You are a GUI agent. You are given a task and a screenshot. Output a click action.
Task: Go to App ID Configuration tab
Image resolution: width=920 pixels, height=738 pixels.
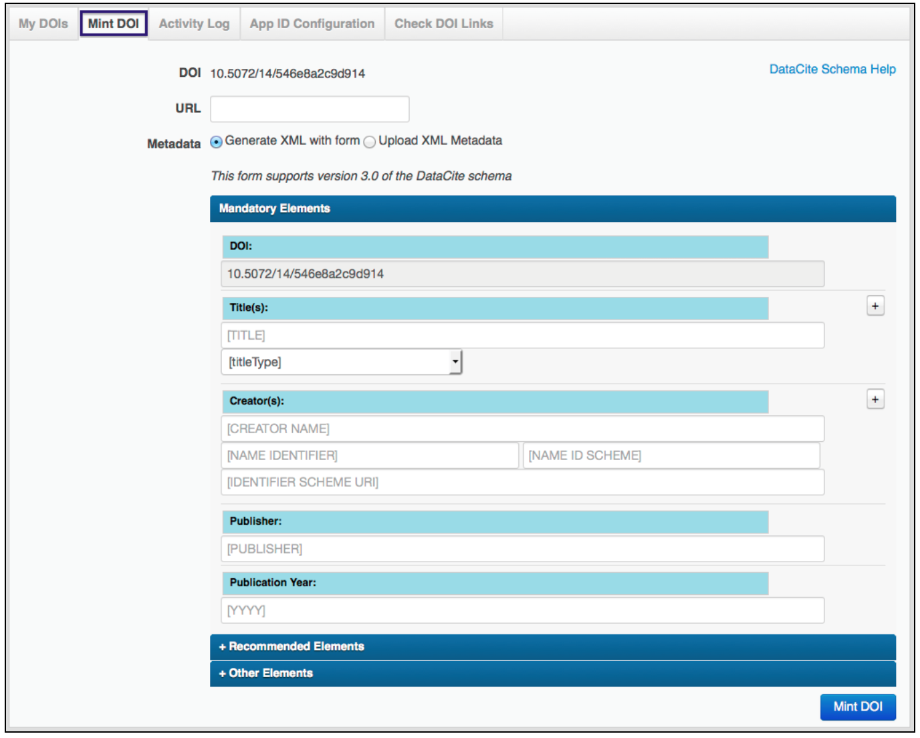[312, 23]
